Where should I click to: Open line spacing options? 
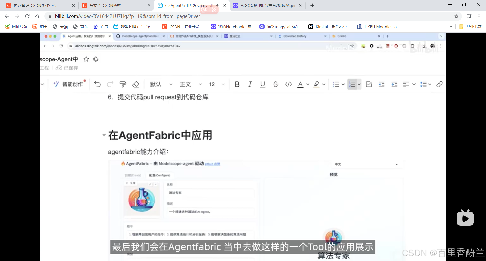(426, 84)
